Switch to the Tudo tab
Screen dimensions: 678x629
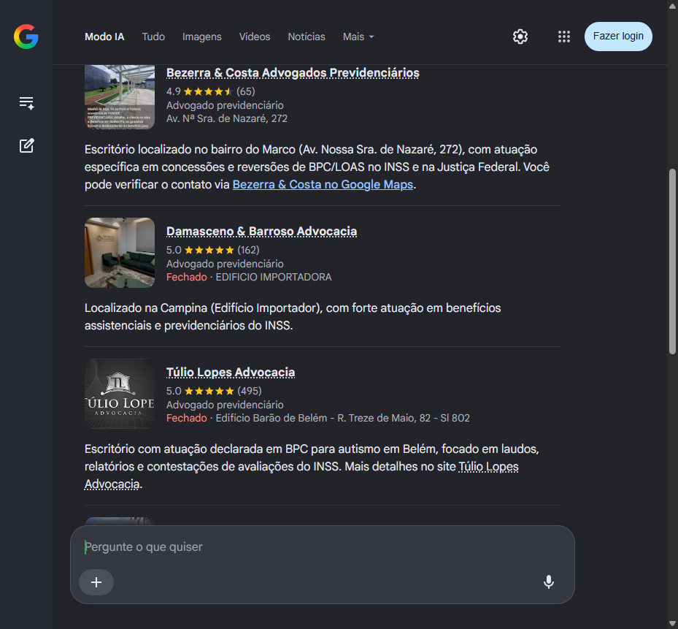coord(153,37)
